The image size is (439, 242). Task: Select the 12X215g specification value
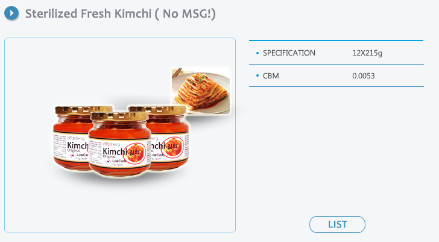(367, 53)
